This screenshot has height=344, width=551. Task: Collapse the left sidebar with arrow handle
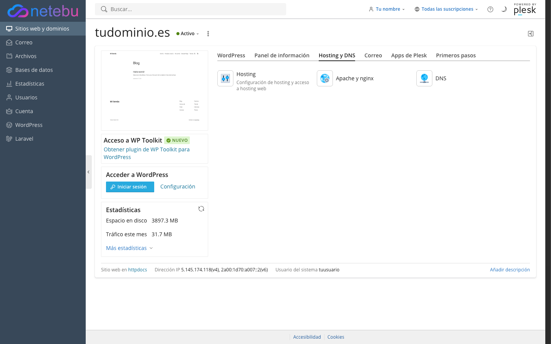click(88, 172)
